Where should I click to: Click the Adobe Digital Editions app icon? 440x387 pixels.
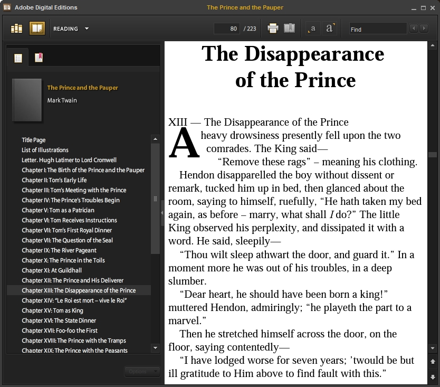[x=7, y=7]
